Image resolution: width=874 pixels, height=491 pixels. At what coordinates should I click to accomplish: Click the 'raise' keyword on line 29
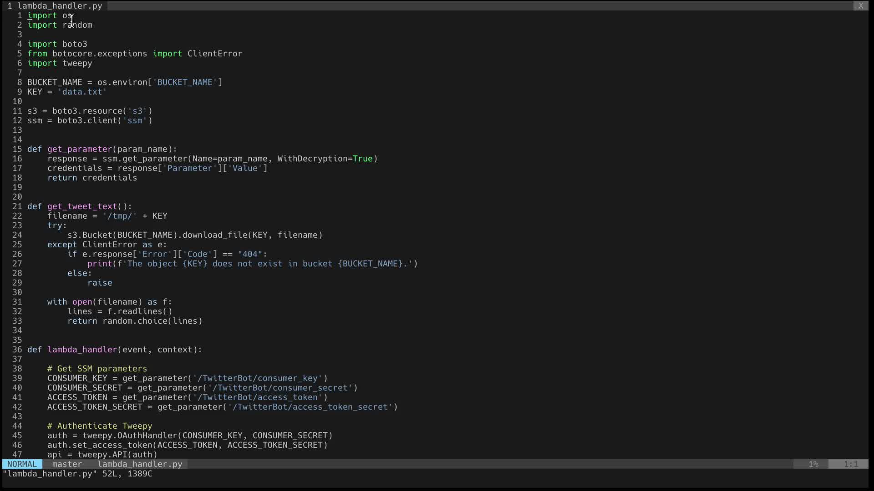pyautogui.click(x=100, y=283)
